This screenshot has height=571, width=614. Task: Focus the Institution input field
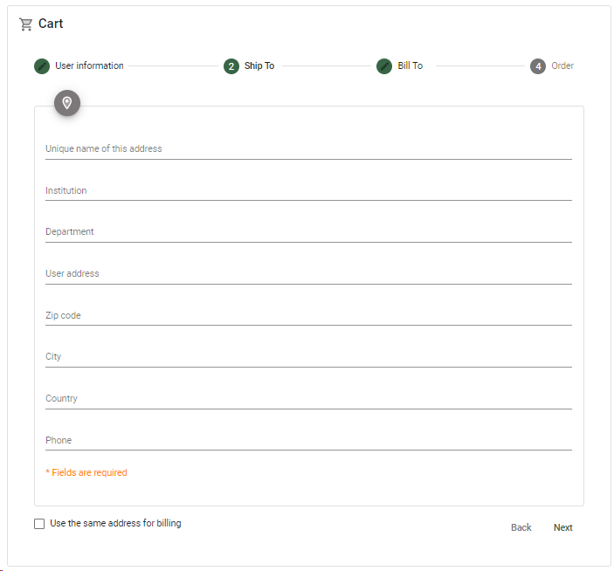(x=308, y=190)
